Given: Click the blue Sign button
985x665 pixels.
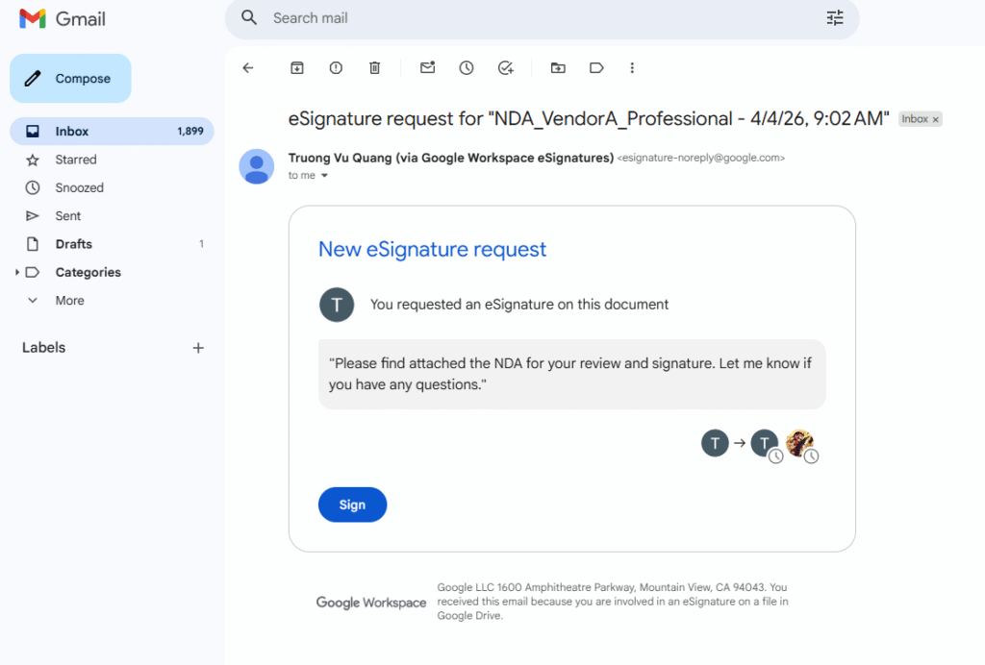Looking at the screenshot, I should click(352, 505).
